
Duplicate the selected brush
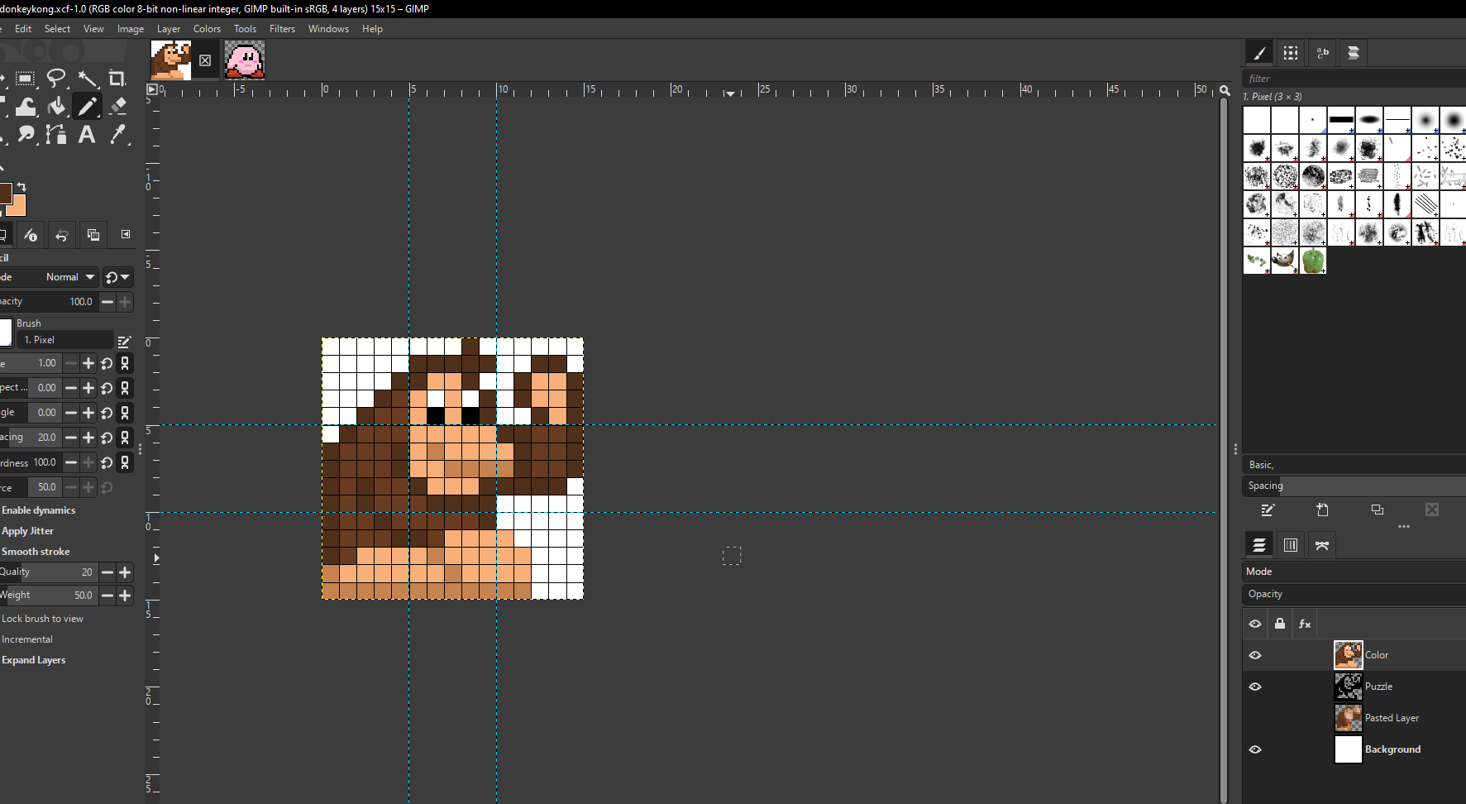point(1378,510)
